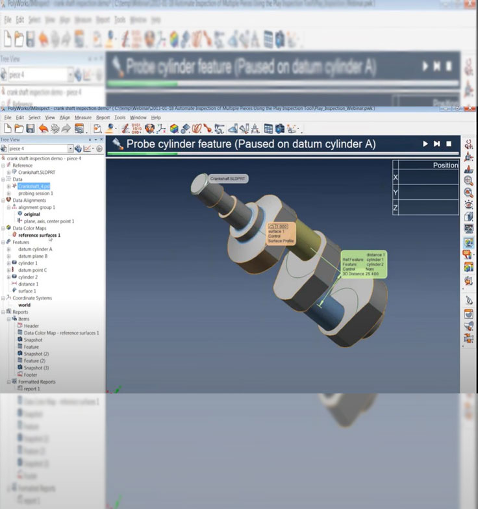Image resolution: width=478 pixels, height=509 pixels.
Task: Click the orange Undo arrow icon
Action: (43, 129)
